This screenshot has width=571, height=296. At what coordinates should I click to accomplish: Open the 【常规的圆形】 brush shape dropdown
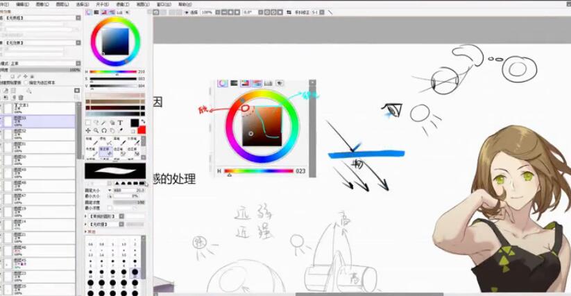121,216
